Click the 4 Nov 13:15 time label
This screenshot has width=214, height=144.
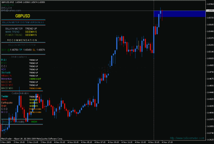[x=140, y=142]
